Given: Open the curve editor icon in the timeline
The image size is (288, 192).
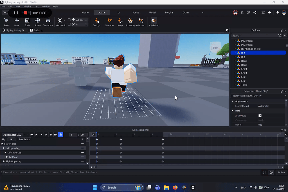Looking at the screenshot, I should 93,135.
